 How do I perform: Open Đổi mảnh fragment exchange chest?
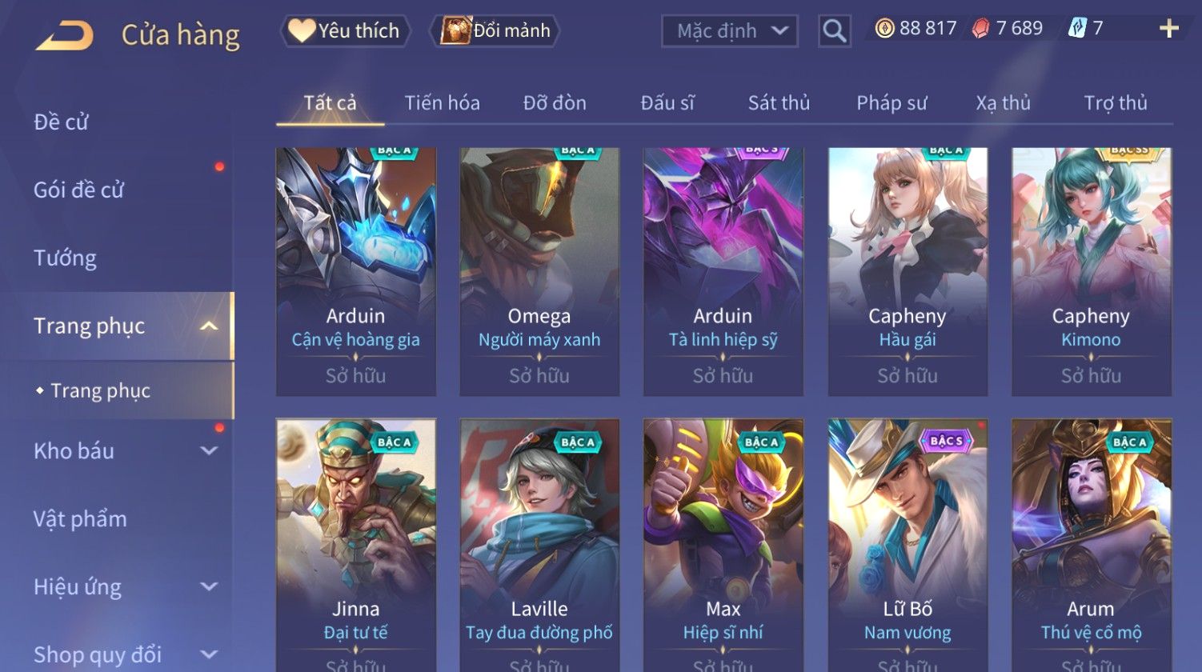(495, 30)
